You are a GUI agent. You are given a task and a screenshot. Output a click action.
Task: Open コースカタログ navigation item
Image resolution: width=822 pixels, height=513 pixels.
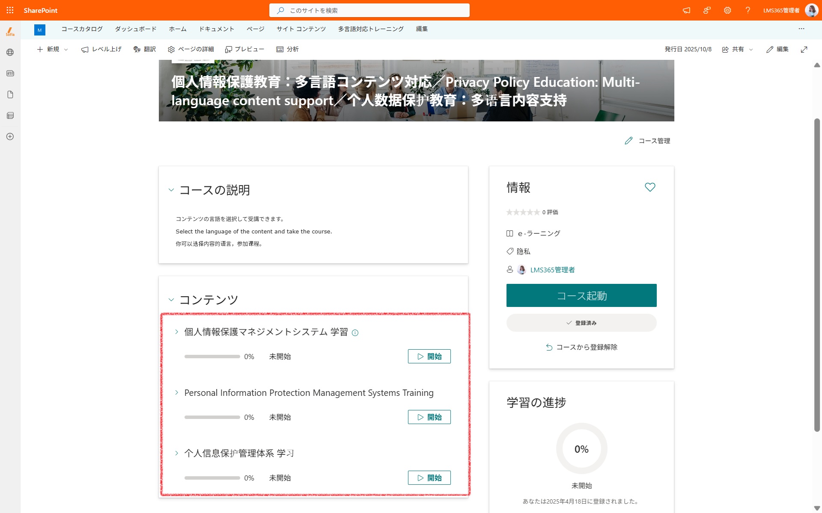tap(82, 29)
